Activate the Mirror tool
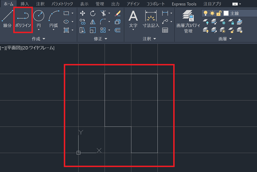This screenshot has width=257, height=172. coord(93,22)
